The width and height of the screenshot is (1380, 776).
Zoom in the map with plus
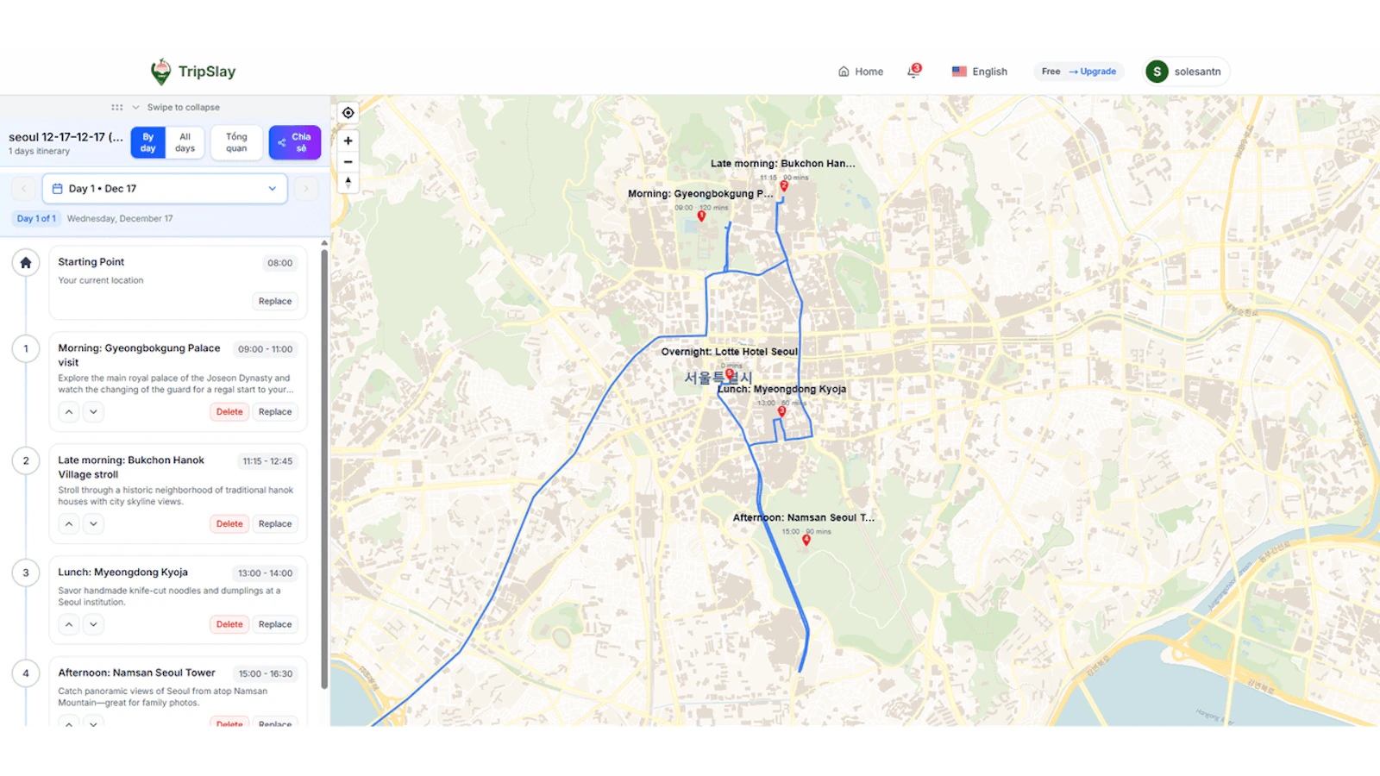(x=348, y=141)
